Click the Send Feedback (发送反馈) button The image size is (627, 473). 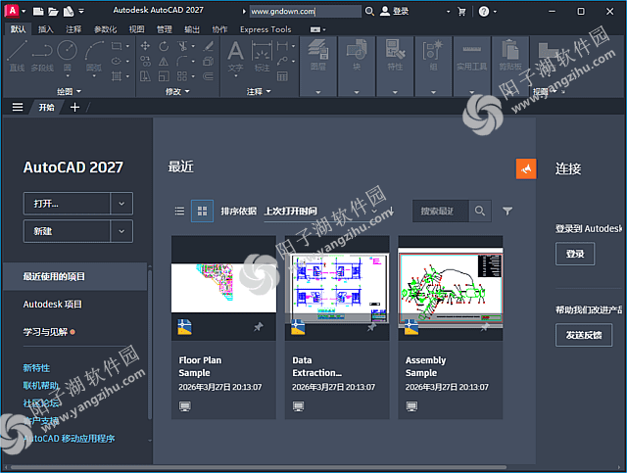[x=584, y=335]
